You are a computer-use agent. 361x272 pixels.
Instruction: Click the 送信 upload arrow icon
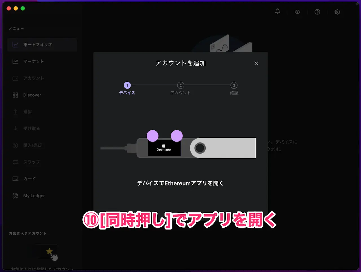coord(15,112)
